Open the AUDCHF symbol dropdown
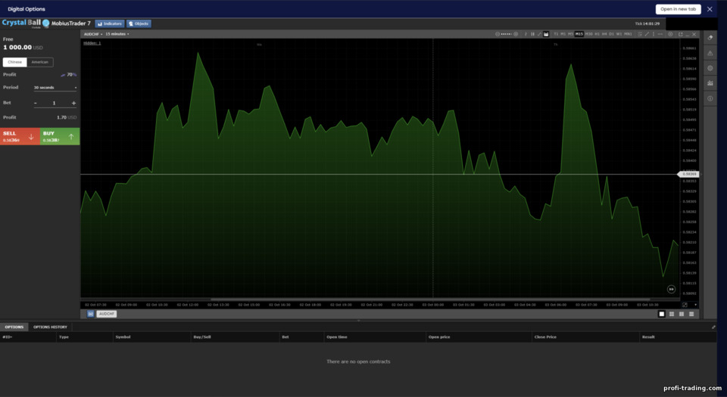Image resolution: width=727 pixels, height=397 pixels. [x=92, y=34]
